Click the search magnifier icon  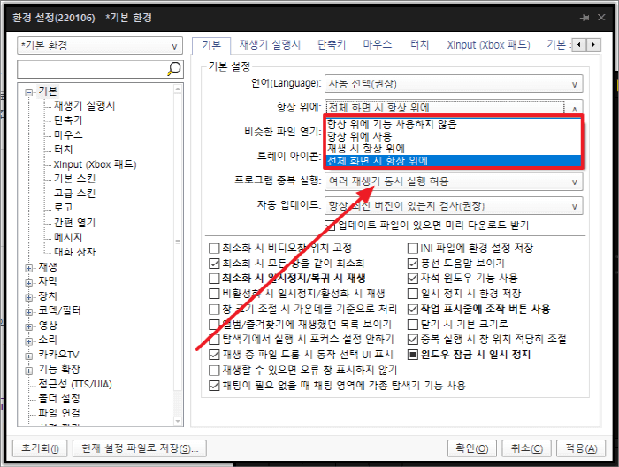(173, 69)
